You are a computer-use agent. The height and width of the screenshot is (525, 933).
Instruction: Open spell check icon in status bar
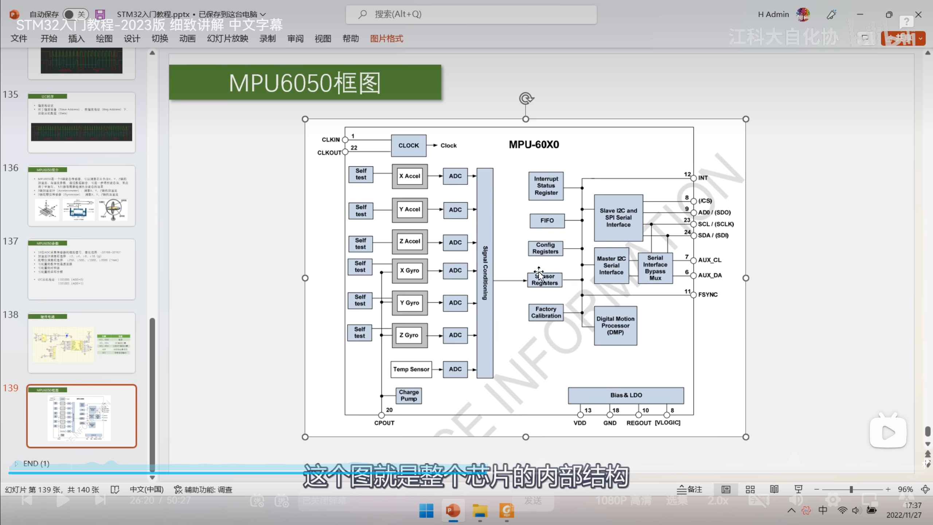click(115, 490)
